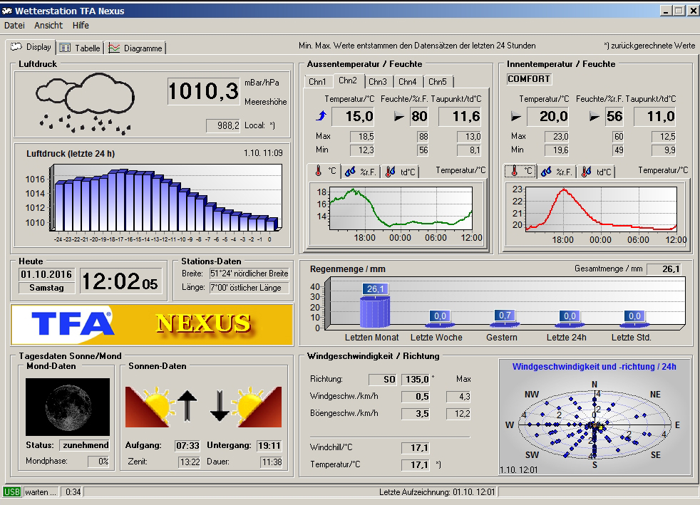This screenshot has width=700, height=505.
Task: Click the Breite latitude field
Action: (x=249, y=274)
